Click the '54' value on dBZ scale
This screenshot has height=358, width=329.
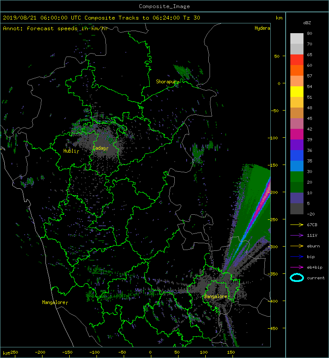point(309,87)
